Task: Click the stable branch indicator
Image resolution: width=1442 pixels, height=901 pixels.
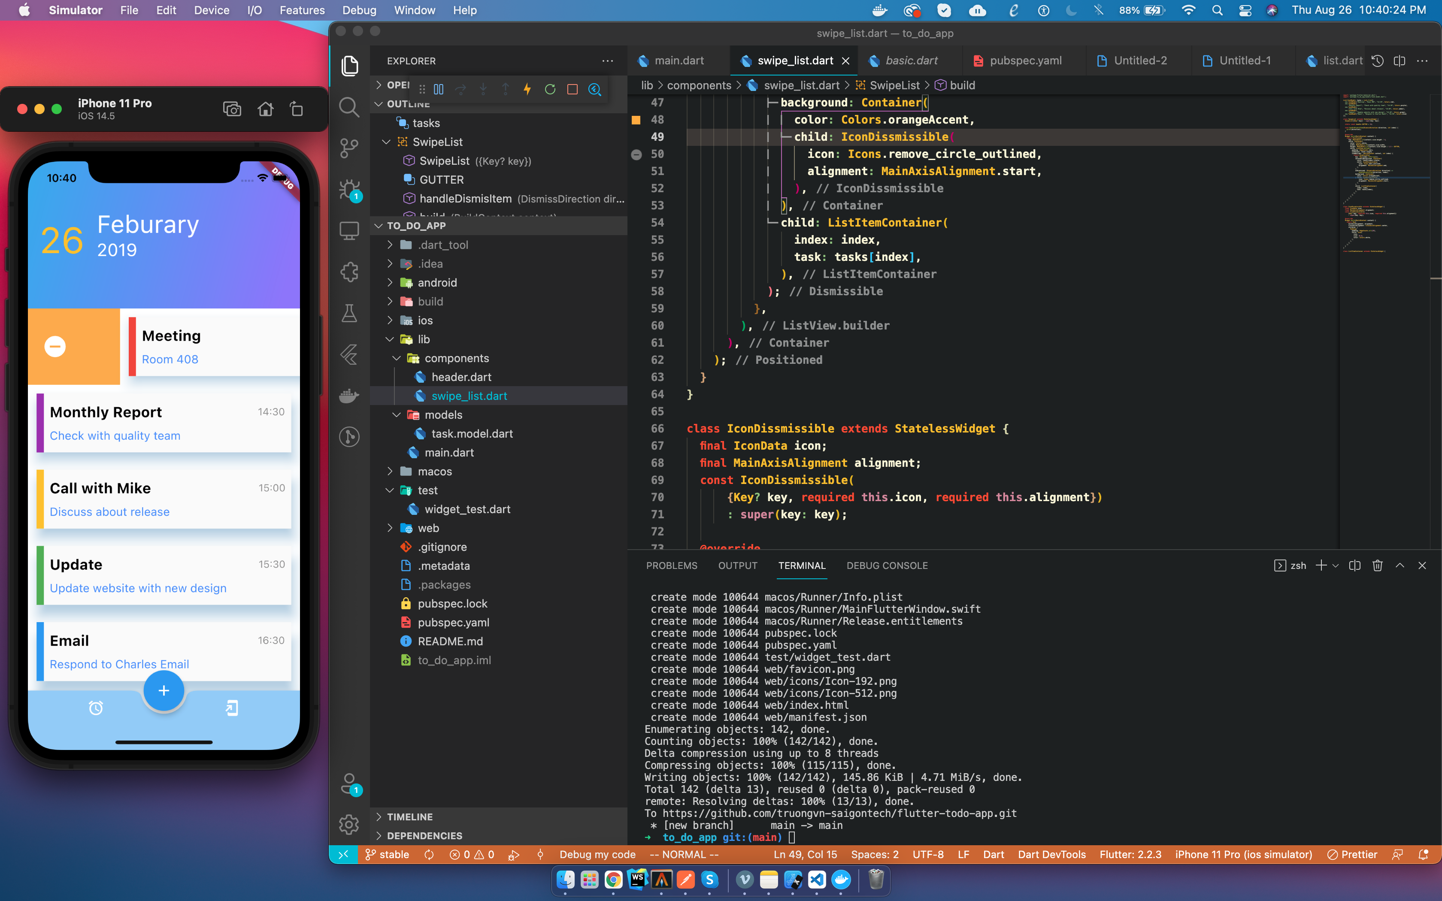Action: click(387, 855)
